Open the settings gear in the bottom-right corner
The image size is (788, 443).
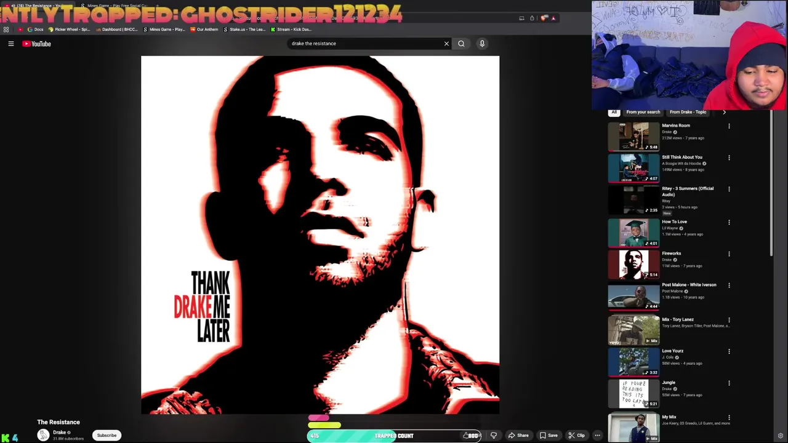[x=780, y=436]
